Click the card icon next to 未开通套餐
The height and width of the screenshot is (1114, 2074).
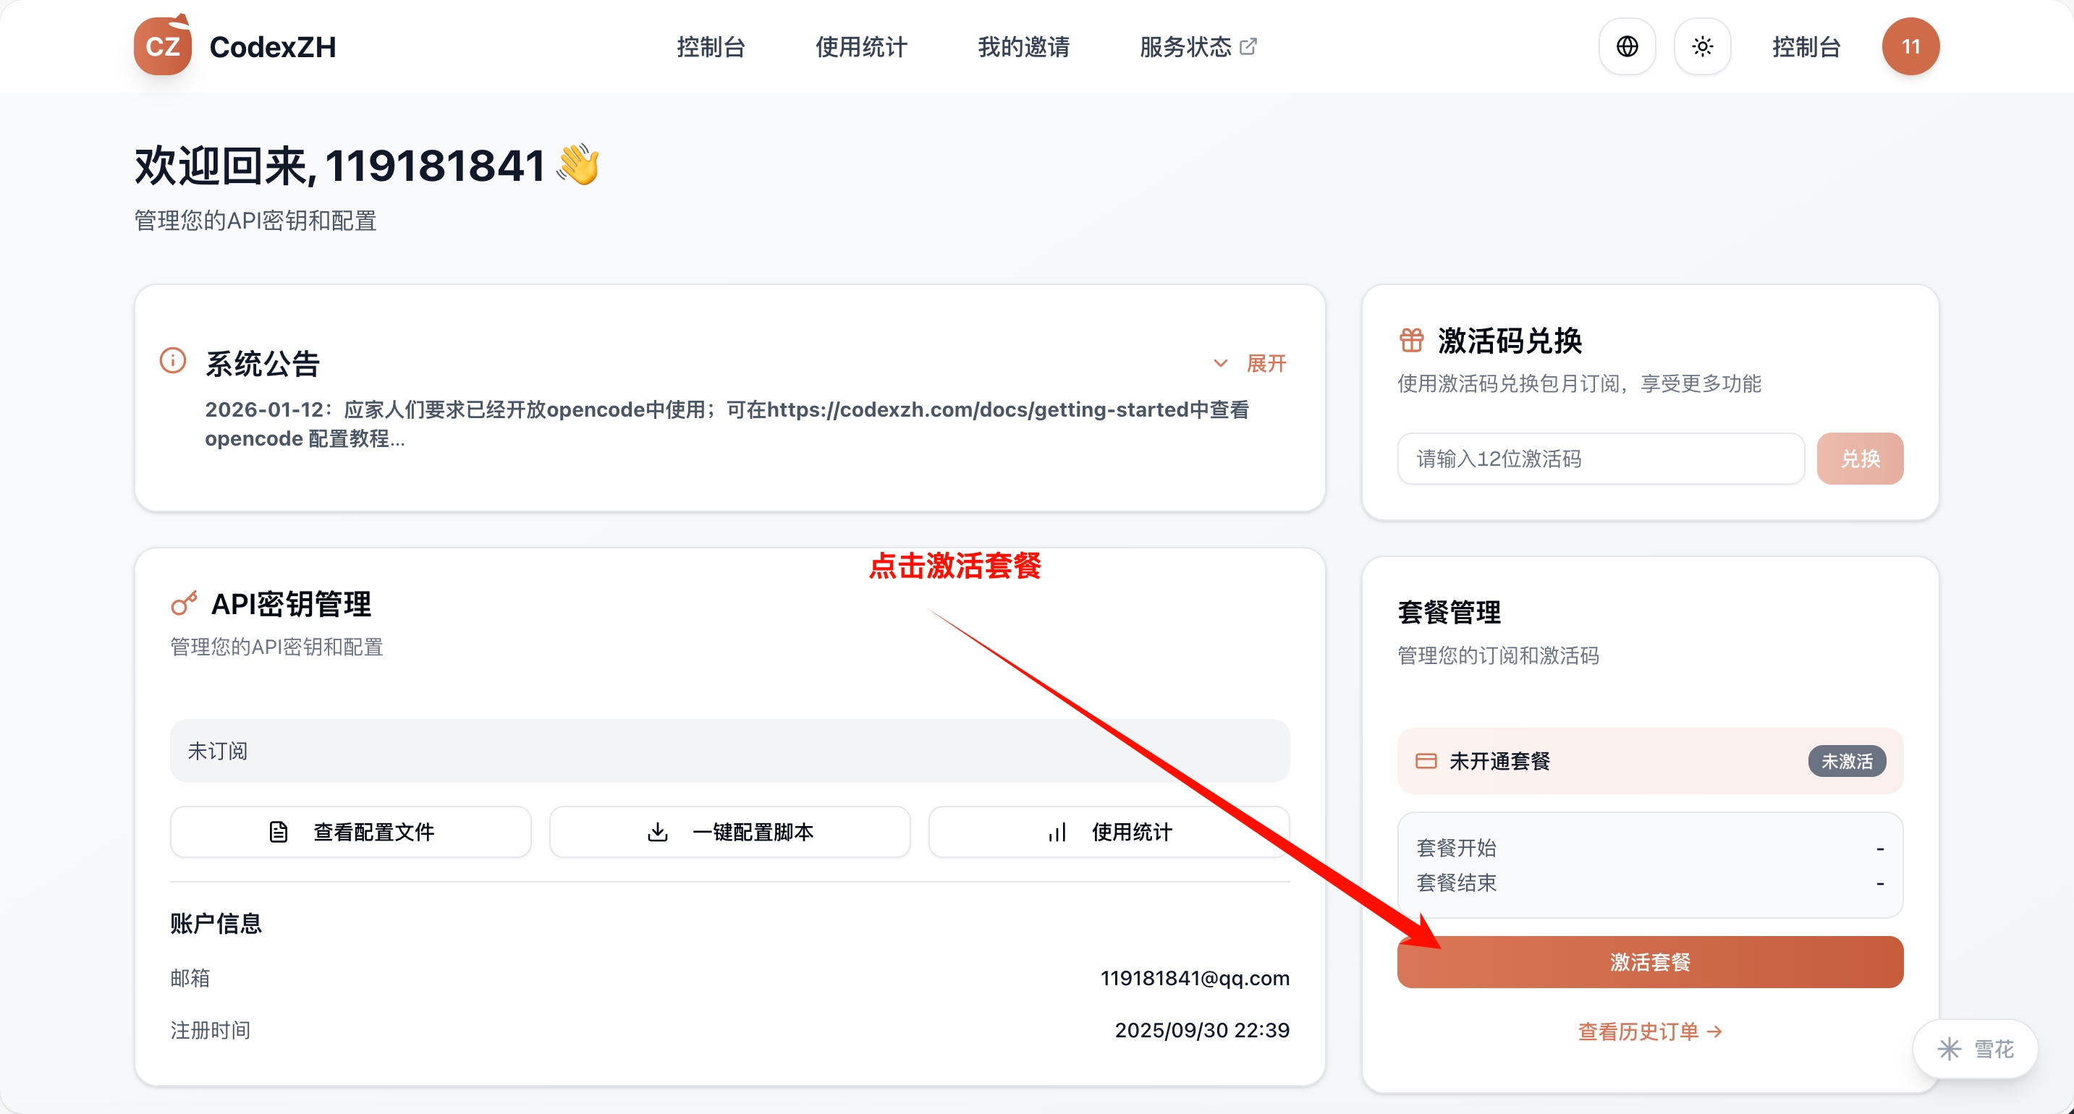click(1425, 761)
